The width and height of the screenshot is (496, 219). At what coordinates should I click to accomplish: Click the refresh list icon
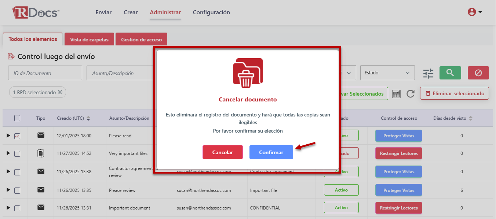pyautogui.click(x=411, y=94)
